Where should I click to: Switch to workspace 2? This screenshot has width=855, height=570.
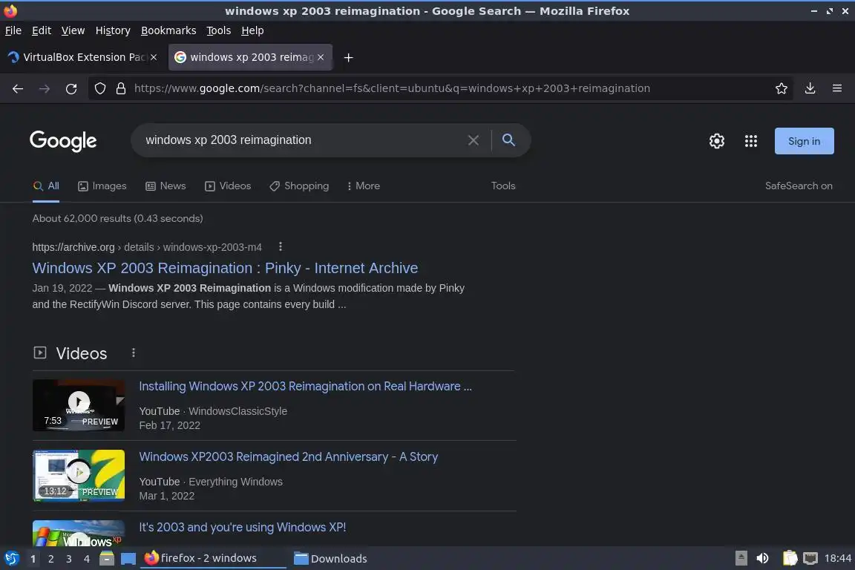click(50, 559)
